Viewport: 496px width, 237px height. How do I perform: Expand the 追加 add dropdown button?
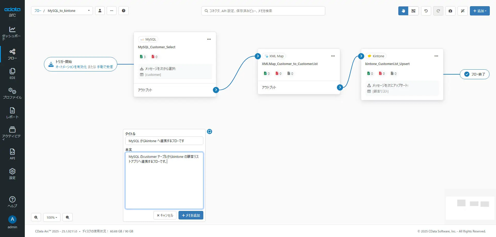pos(480,11)
